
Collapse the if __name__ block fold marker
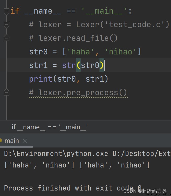coord(7,11)
